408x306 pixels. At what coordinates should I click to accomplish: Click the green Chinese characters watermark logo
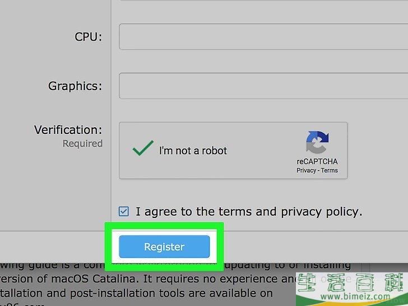352,283
